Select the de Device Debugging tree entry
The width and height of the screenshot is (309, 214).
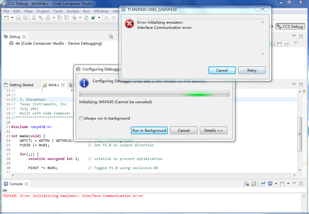coord(59,43)
